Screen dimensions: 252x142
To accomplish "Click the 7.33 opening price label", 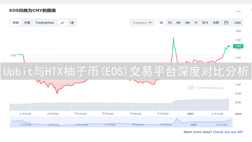I will [x=13, y=55].
